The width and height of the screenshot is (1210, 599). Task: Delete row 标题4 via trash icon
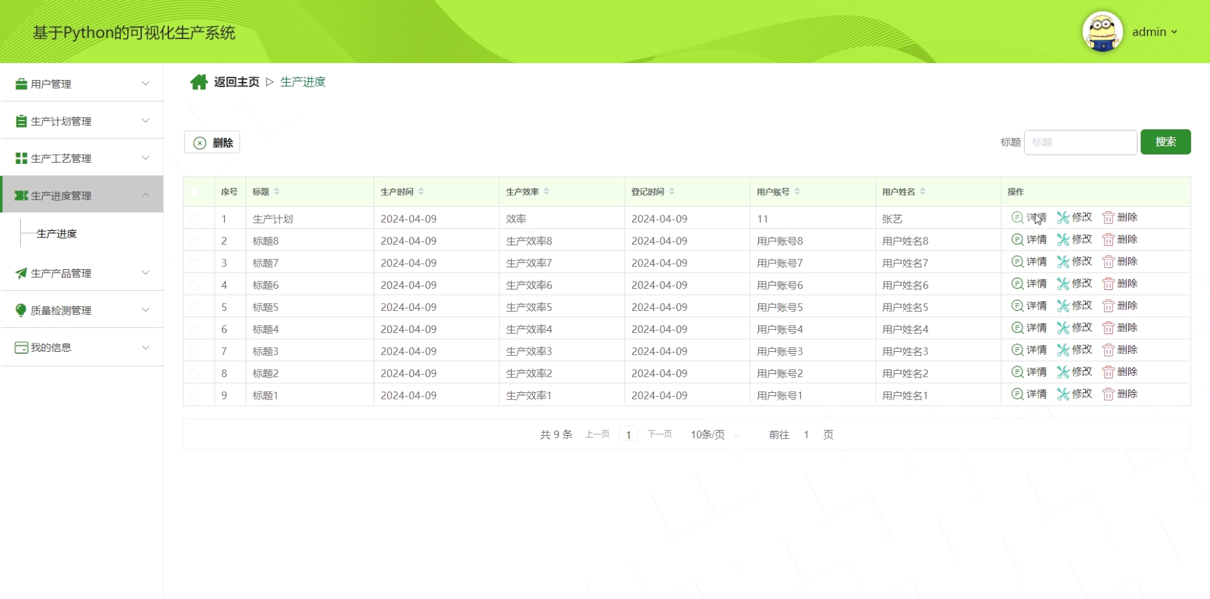tap(1109, 328)
